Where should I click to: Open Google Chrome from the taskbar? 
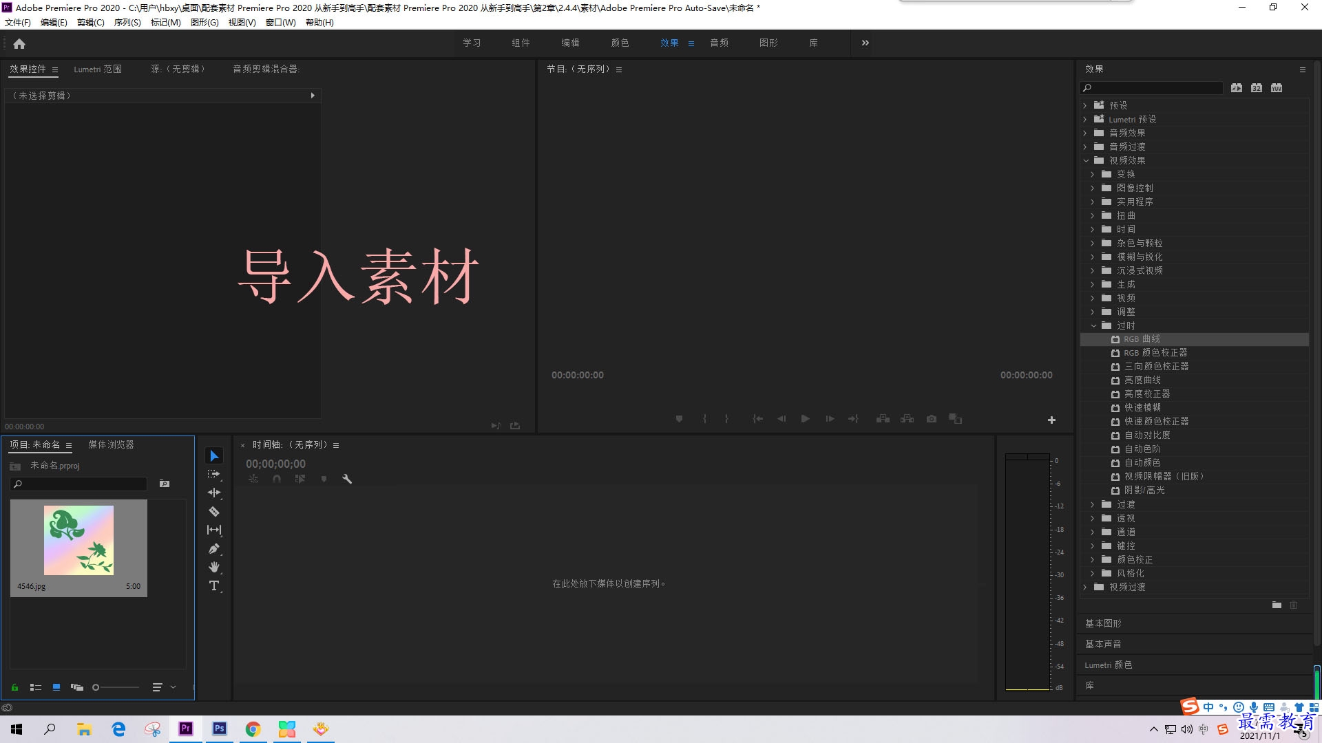tap(253, 729)
